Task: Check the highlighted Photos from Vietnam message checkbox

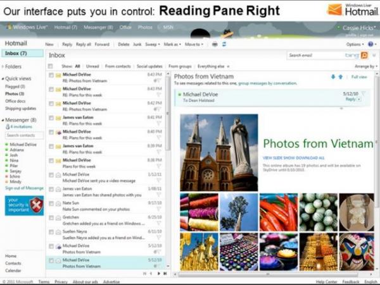Action: pos(51,260)
